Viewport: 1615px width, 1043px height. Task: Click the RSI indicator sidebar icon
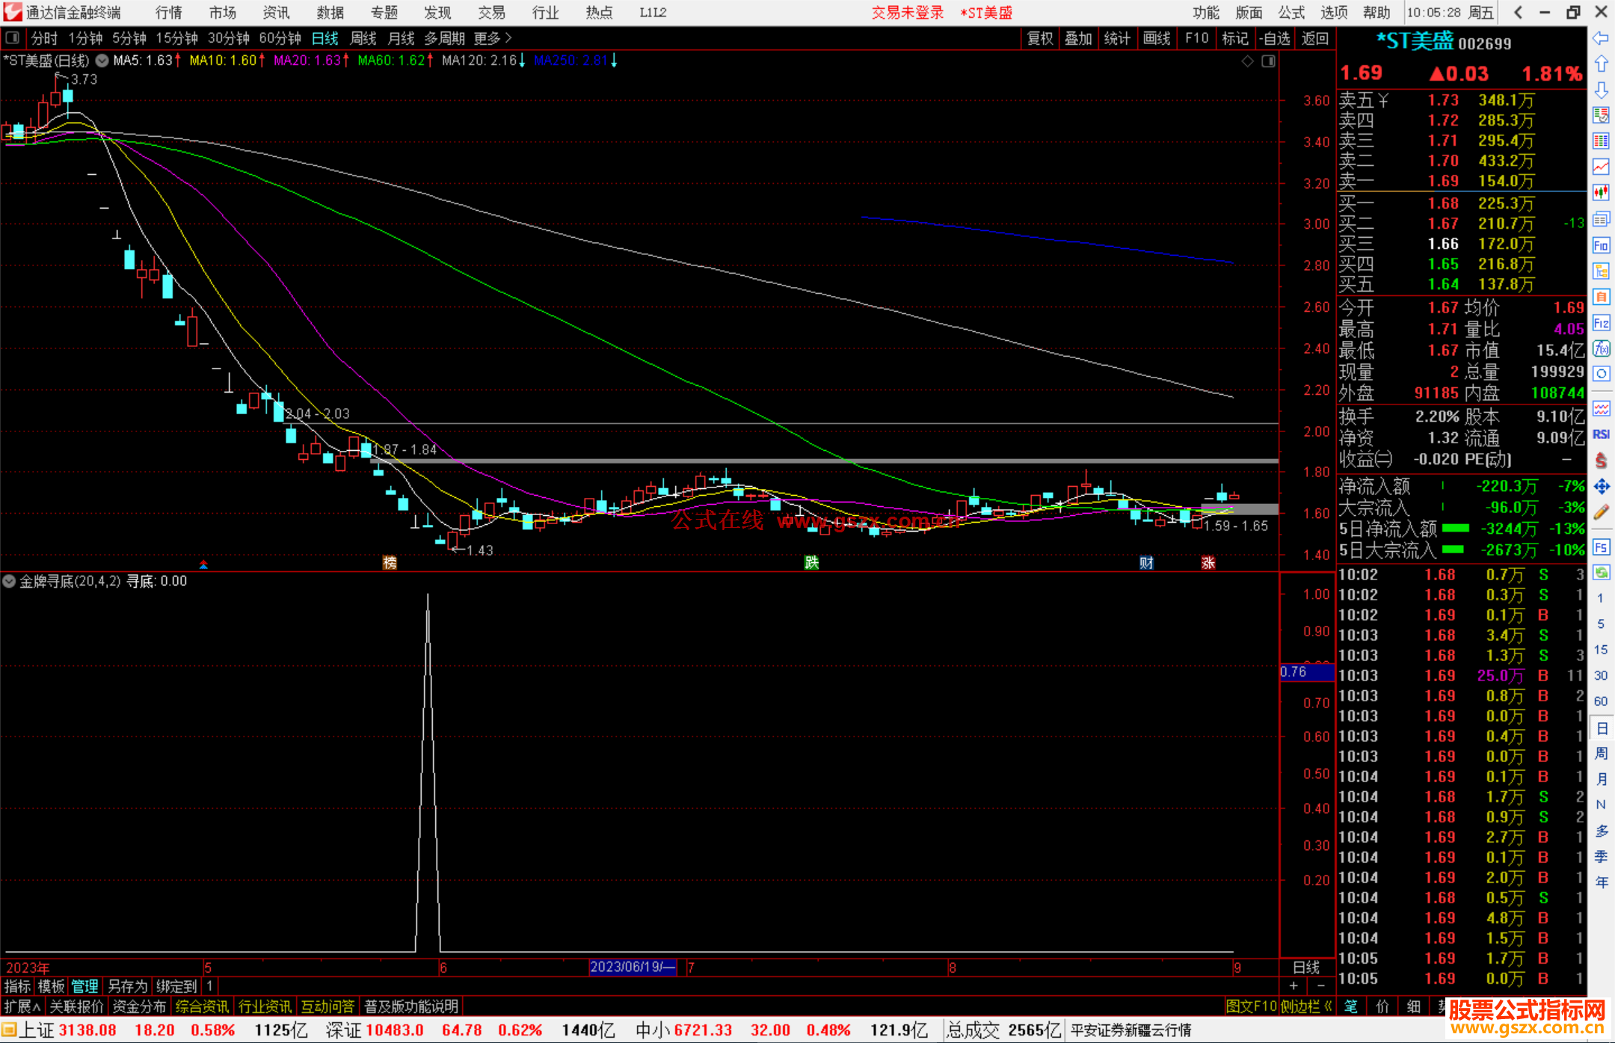tap(1601, 434)
